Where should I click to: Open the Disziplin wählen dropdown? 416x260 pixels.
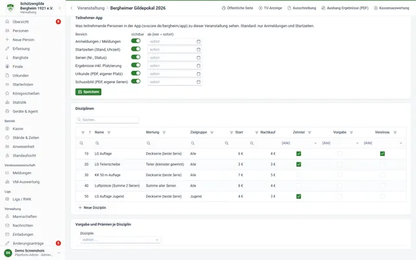[120, 240]
